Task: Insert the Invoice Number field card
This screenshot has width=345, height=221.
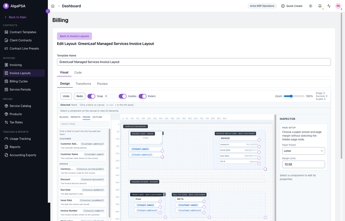Action: (x=83, y=212)
